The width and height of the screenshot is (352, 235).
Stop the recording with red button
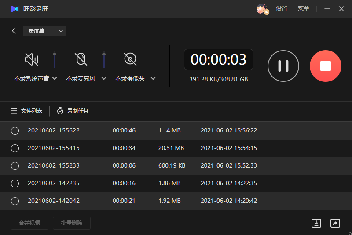(x=326, y=66)
